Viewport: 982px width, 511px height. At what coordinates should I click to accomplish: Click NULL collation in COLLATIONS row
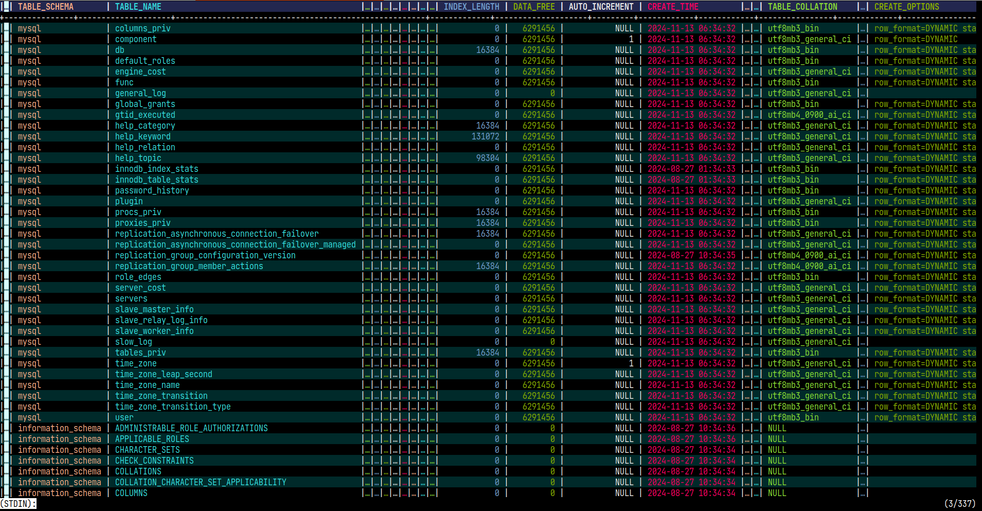(x=777, y=471)
